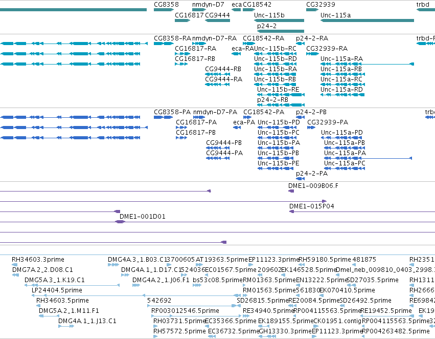This screenshot has height=339, width=435.
Task: Open EST DMG4A.1_1.J13.C1
Action: pyautogui.click(x=87, y=321)
